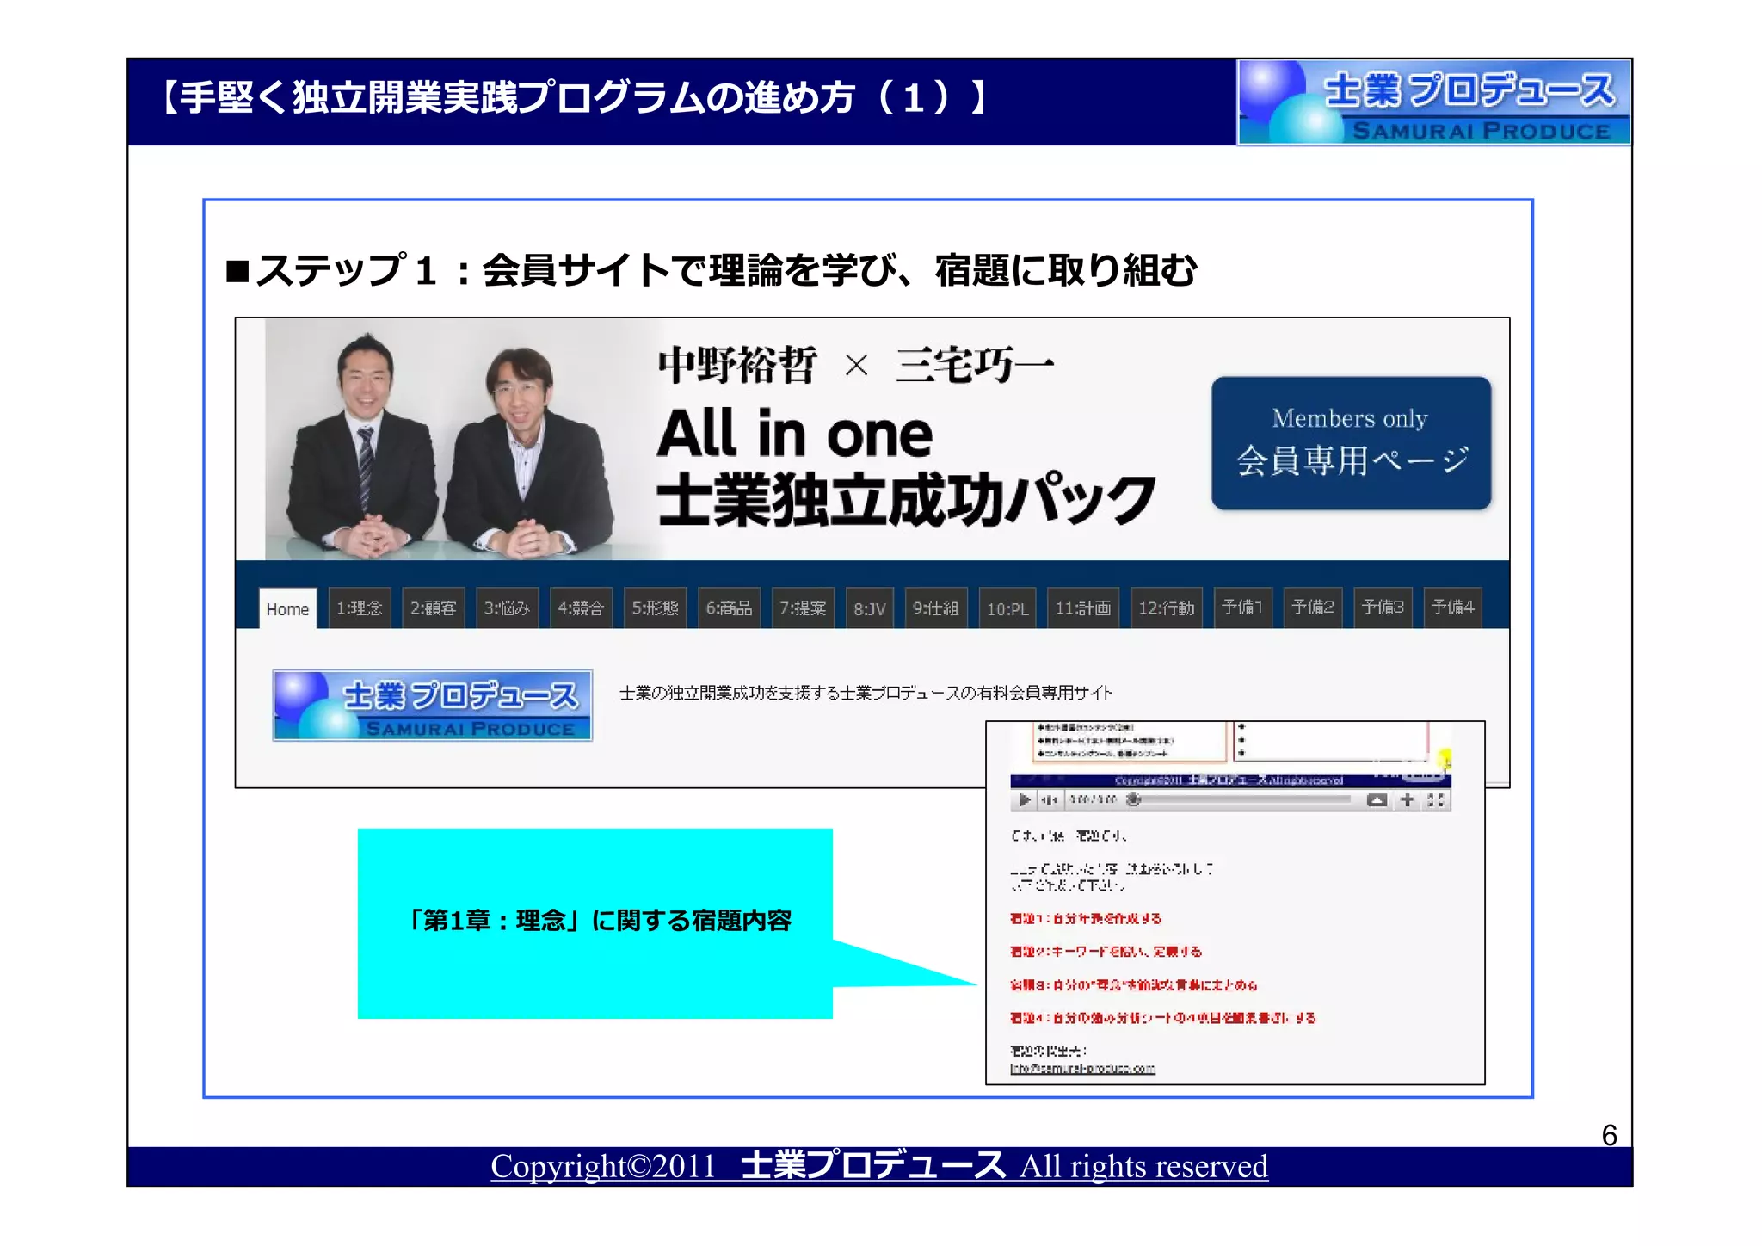Select the 6:商品 tab
This screenshot has width=1762, height=1246.
coord(729,608)
